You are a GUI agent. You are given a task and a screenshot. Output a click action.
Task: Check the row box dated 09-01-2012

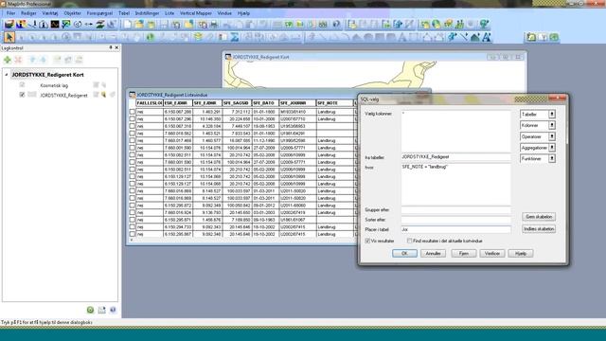[133, 206]
